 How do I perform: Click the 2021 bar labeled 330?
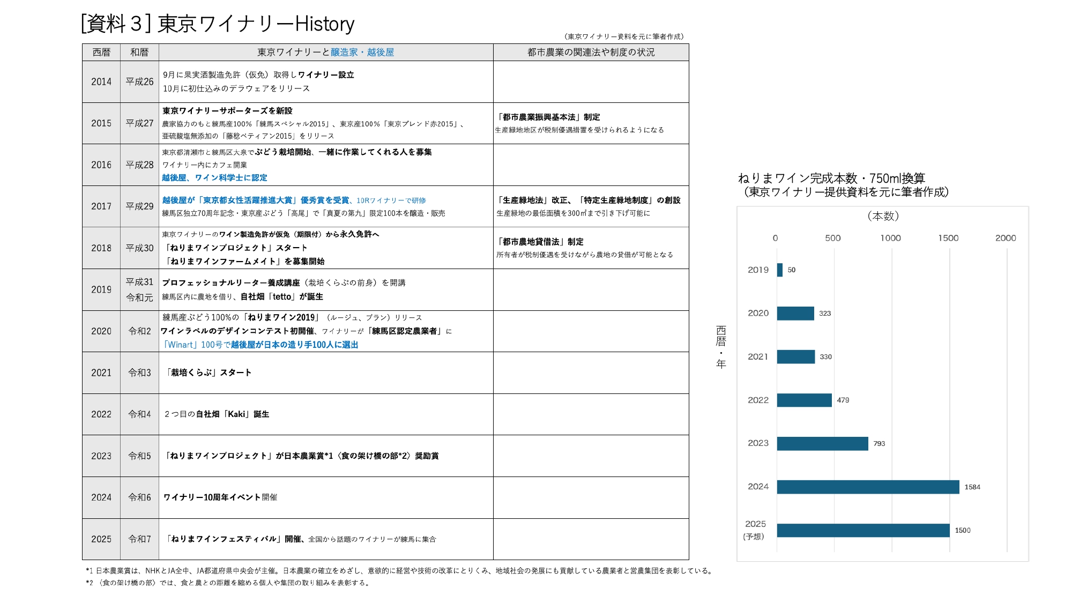[795, 356]
